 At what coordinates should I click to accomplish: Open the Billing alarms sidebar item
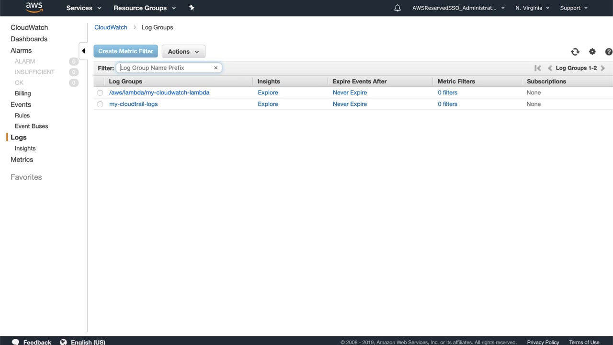point(23,93)
